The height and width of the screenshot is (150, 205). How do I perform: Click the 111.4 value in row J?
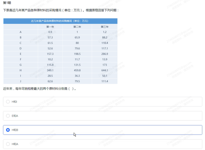coord(105,81)
